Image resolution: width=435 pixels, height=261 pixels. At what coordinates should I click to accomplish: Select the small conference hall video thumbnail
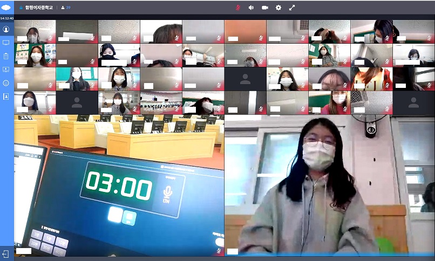(161, 102)
